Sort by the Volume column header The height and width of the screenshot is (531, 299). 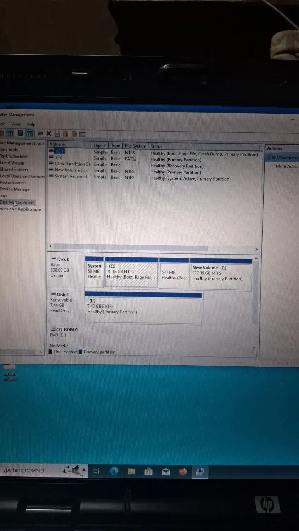click(69, 144)
